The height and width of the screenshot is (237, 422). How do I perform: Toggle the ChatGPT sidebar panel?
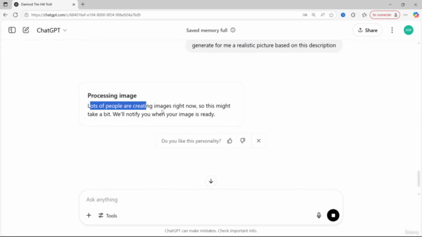(12, 30)
